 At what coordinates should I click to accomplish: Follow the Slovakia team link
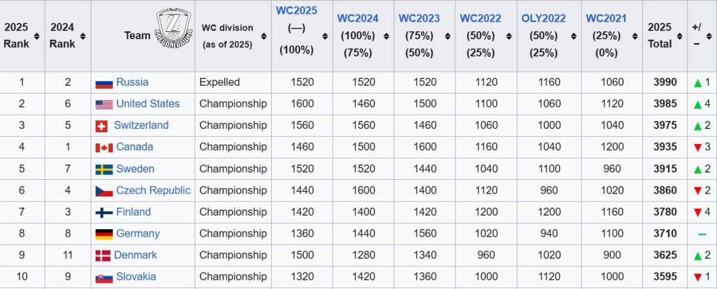(136, 277)
